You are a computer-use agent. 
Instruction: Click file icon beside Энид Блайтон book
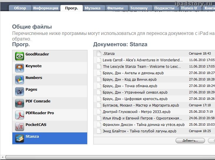point(99,131)
